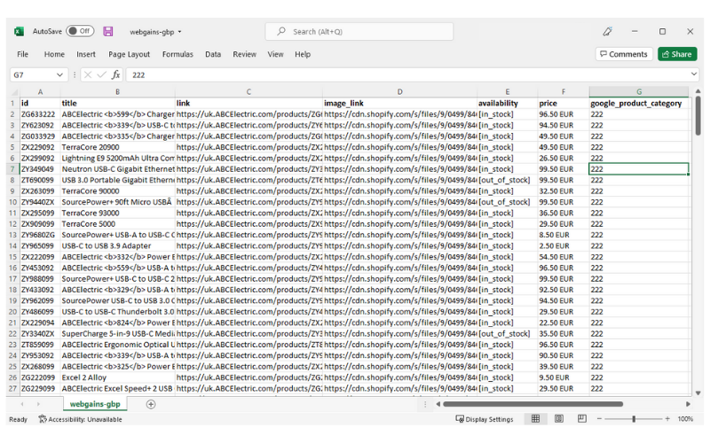Screen dimensions: 710x443
Task: Open the View tab
Action: [x=275, y=54]
